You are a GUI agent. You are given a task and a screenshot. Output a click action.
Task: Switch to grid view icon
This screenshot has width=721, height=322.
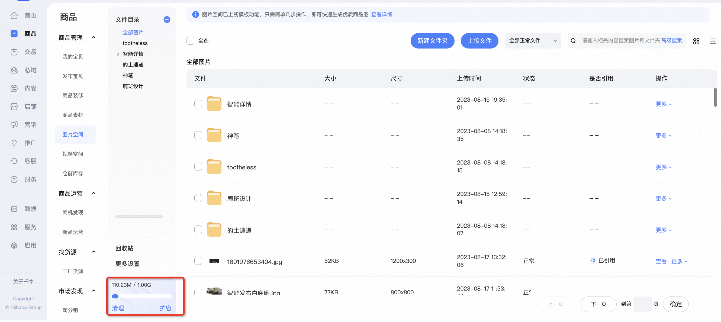coord(696,41)
